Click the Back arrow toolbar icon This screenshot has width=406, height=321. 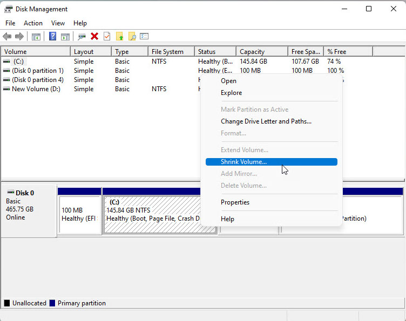pyautogui.click(x=7, y=37)
